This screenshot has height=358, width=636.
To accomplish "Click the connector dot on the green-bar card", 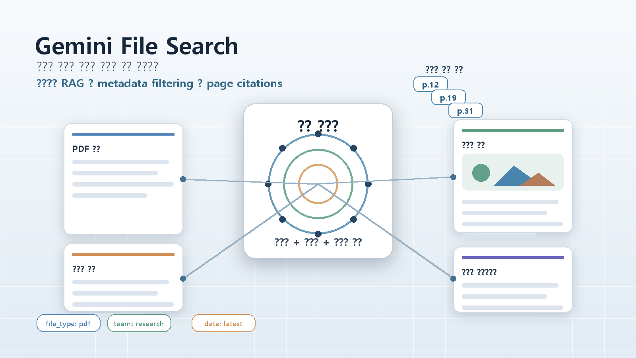I will (x=453, y=177).
